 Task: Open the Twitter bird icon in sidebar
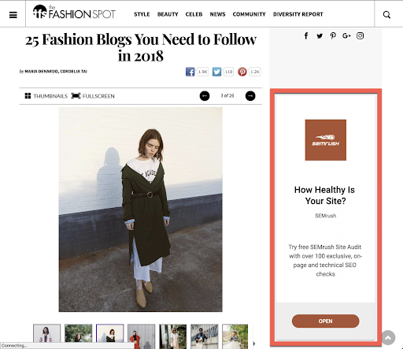click(320, 36)
